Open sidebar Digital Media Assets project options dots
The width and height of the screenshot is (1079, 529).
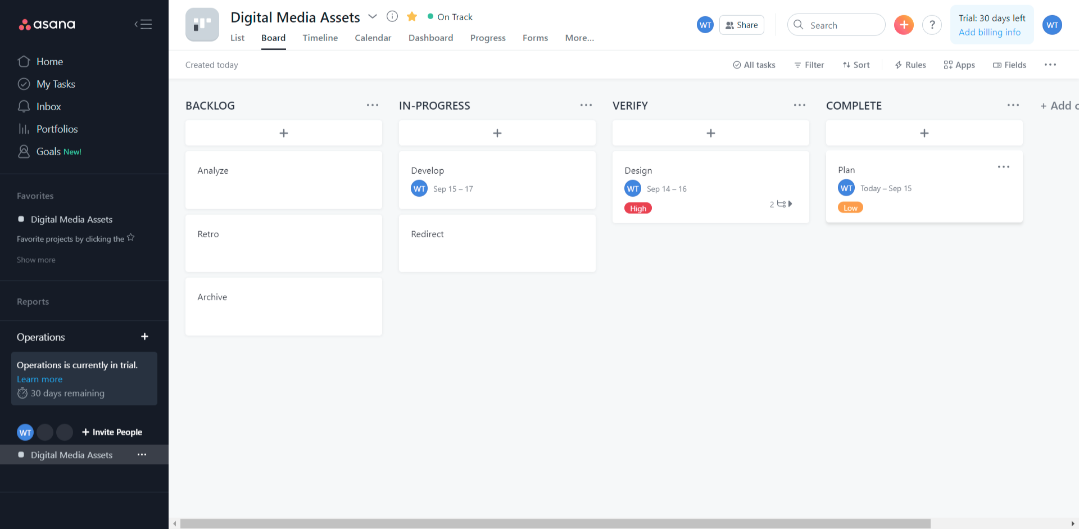coord(142,454)
